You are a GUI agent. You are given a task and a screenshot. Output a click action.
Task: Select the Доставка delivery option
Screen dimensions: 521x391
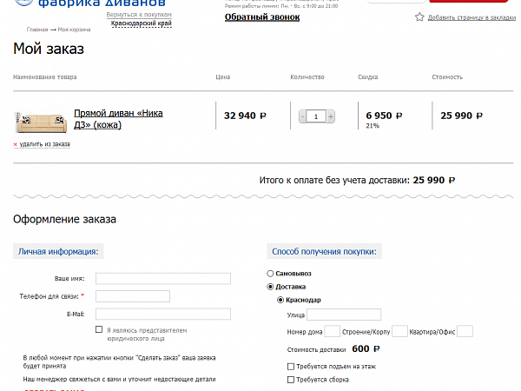271,286
